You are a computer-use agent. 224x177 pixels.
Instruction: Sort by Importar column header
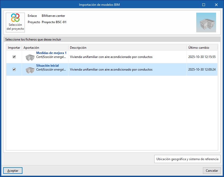(x=14, y=48)
